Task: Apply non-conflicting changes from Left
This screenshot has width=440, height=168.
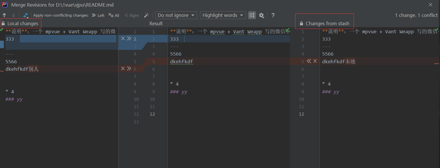Action: 98,15
